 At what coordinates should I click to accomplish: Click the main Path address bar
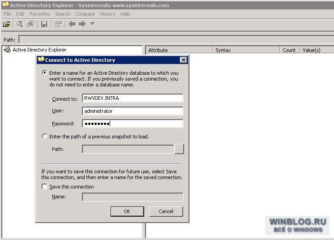tap(176, 39)
